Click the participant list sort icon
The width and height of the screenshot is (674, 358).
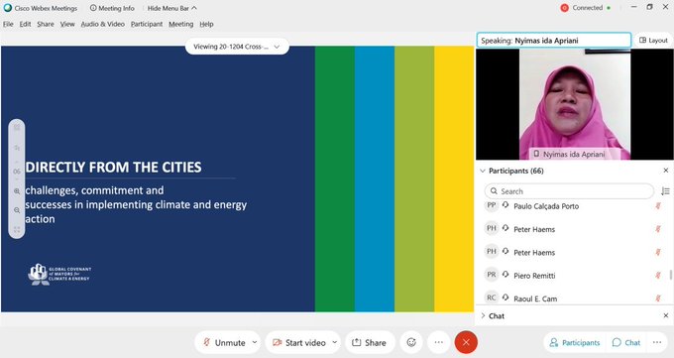(665, 191)
